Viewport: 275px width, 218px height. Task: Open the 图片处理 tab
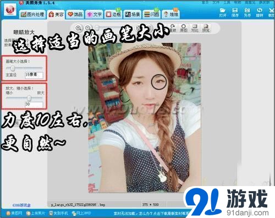[x=32, y=14]
